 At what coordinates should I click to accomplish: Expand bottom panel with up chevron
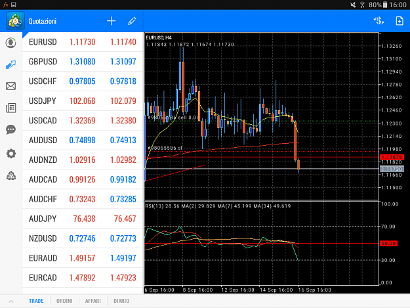(11, 301)
